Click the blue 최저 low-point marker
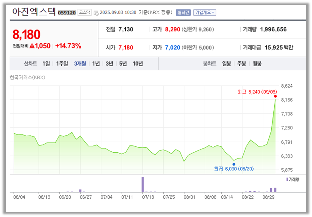The height and width of the screenshot is (217, 312). point(234,164)
